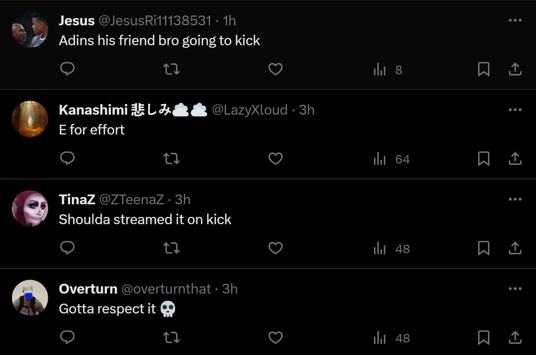Open TinaZ's display name link
Screen dimensions: 536x355
click(77, 200)
